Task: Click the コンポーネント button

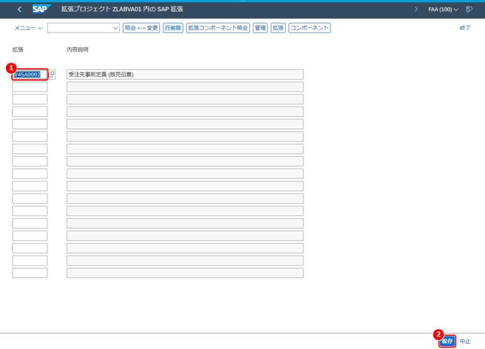Action: point(309,28)
